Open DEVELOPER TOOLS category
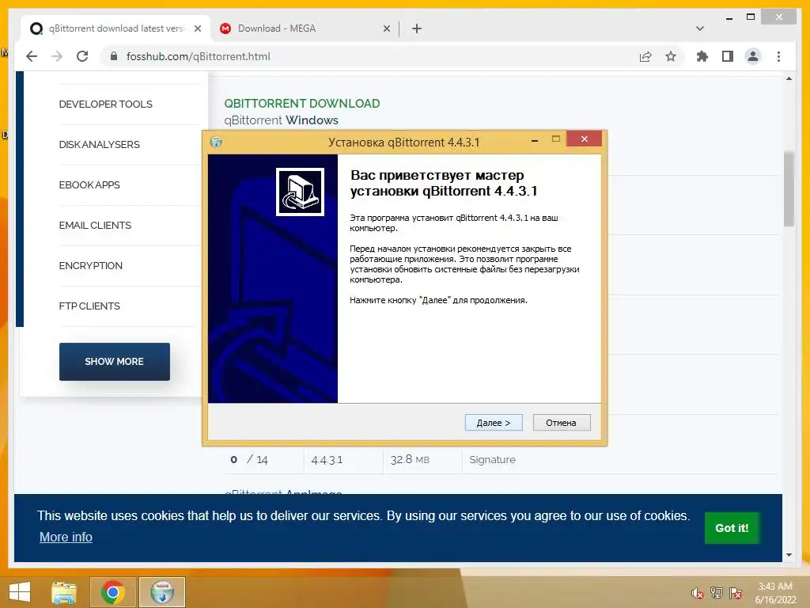Viewport: 810px width, 608px height. (x=105, y=104)
